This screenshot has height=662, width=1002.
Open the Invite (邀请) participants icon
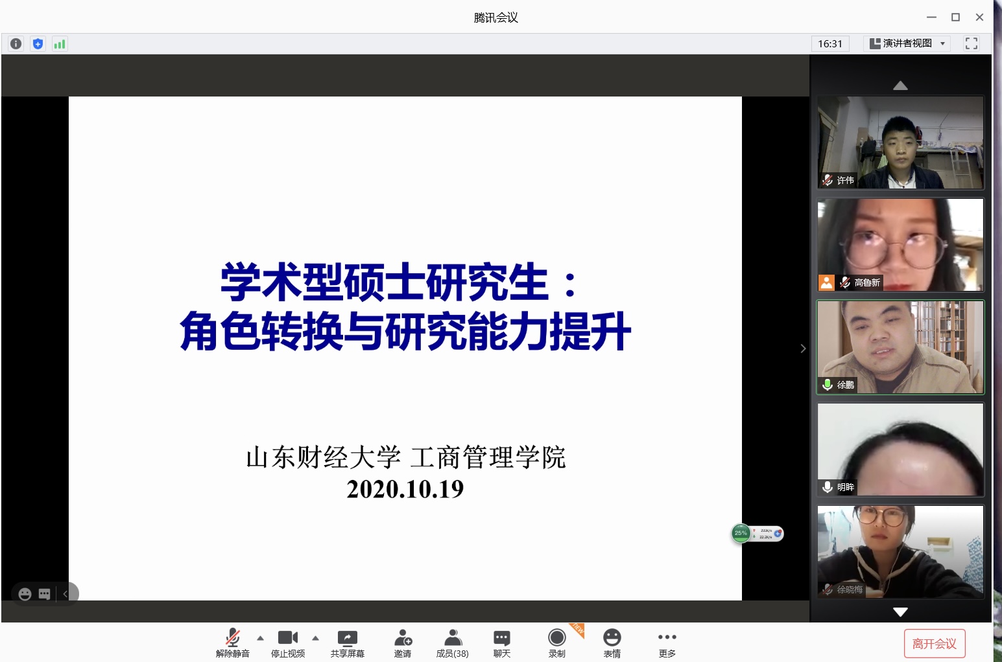tap(403, 643)
